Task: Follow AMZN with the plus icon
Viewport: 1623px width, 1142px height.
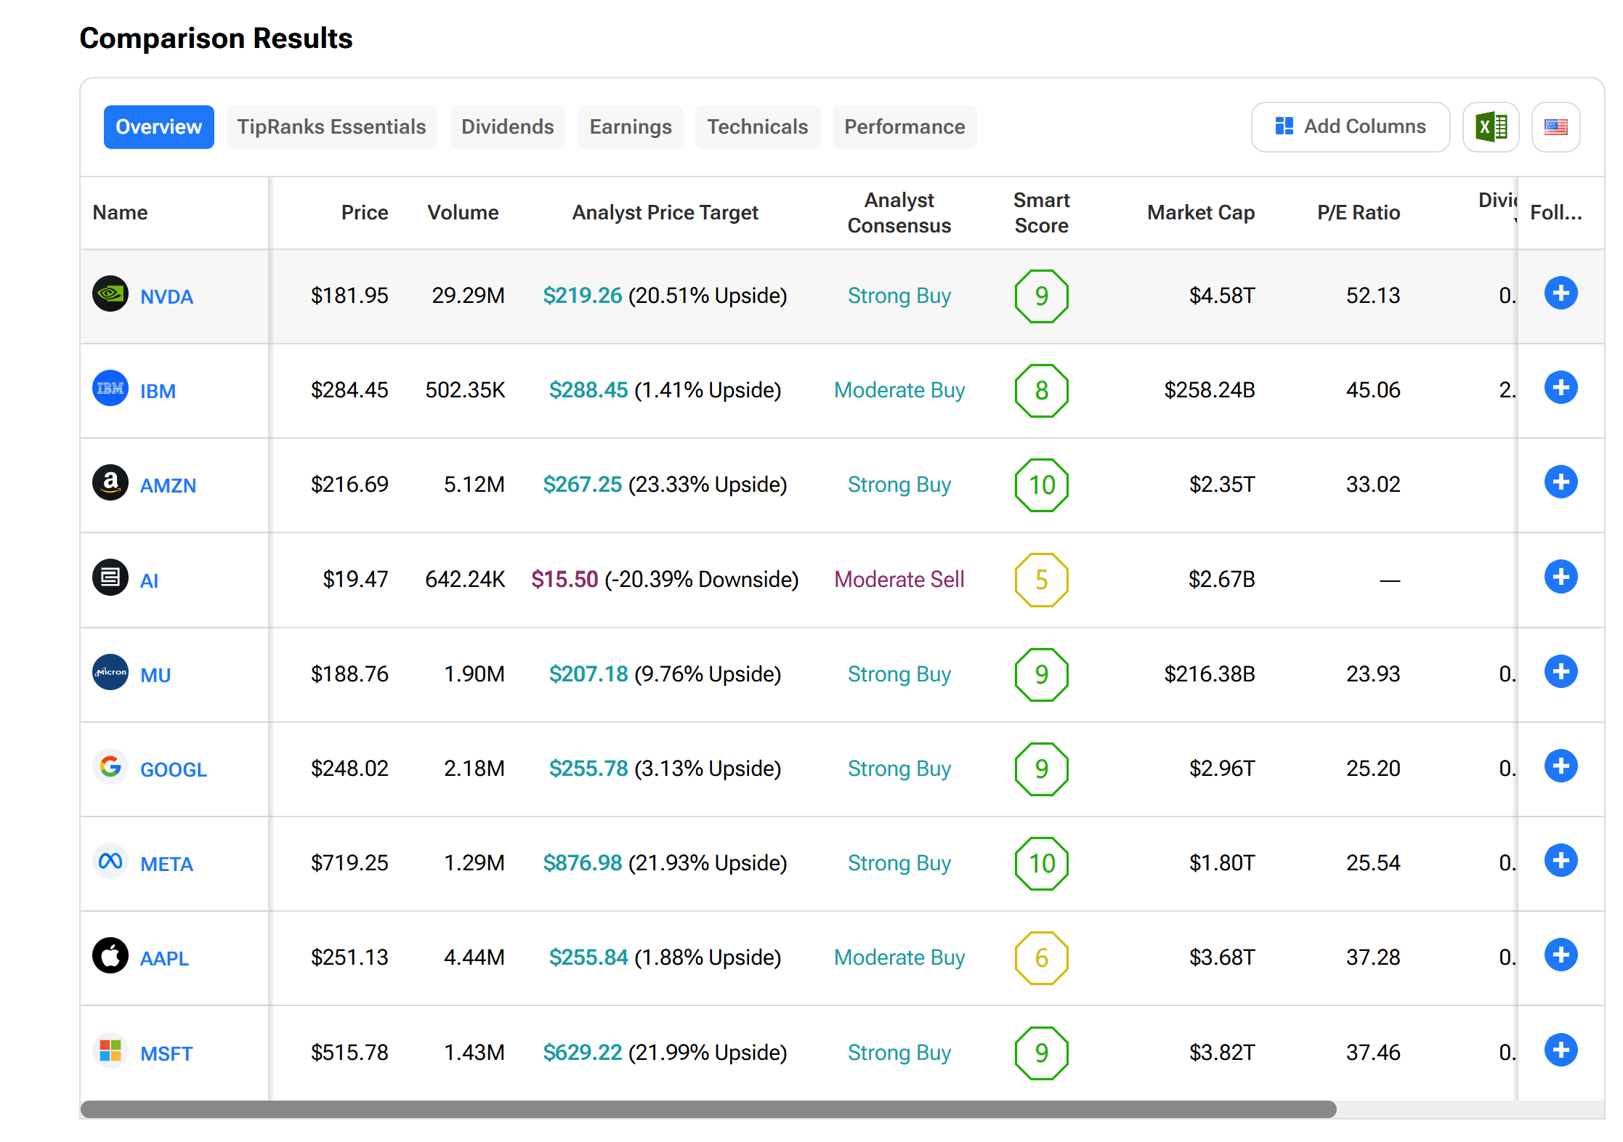Action: click(1561, 482)
